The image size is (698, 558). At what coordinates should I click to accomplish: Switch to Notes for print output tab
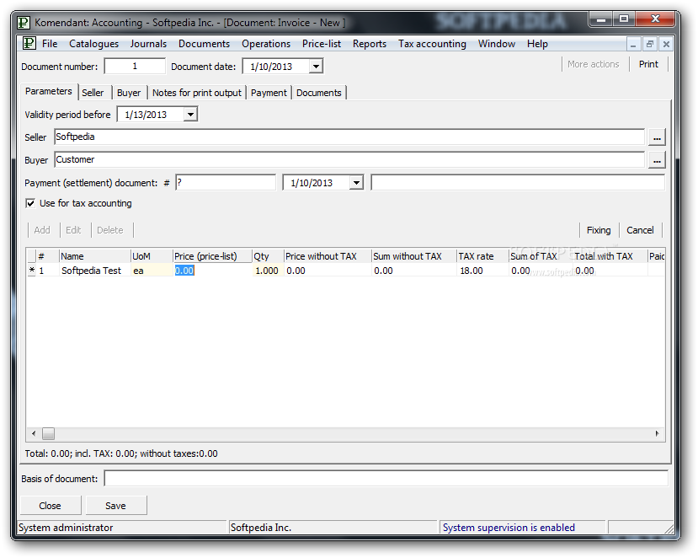click(x=197, y=93)
